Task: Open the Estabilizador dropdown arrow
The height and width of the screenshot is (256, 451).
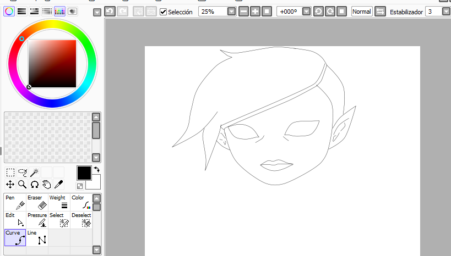Action: (446, 12)
